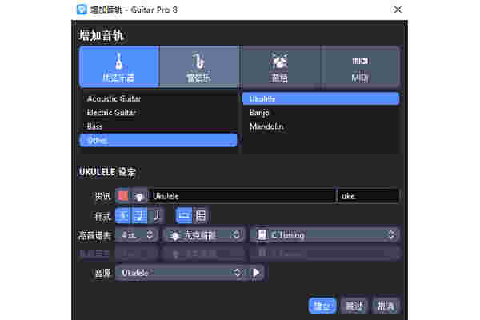The width and height of the screenshot is (480, 320).
Task: Open the Ukulele sound source dropdown
Action: point(179,273)
